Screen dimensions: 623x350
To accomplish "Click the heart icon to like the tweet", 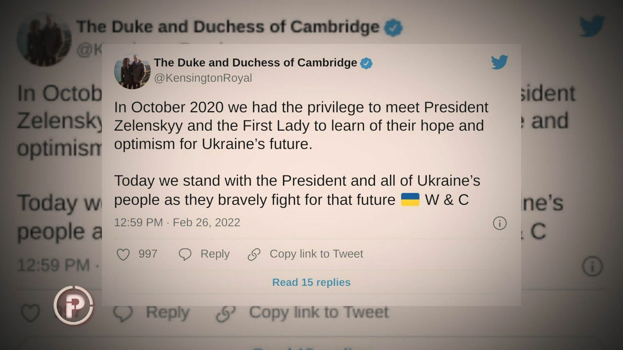I will [123, 254].
